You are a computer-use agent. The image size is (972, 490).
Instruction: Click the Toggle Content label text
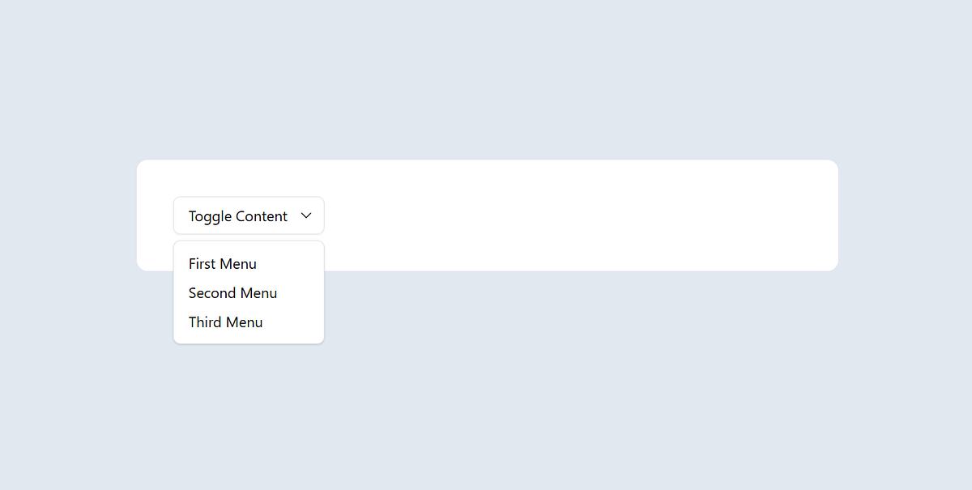pyautogui.click(x=237, y=215)
